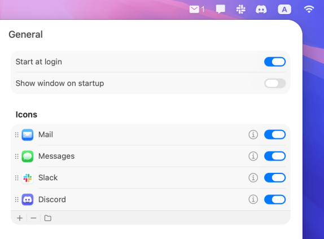Open the Wi-Fi menu bar icon
This screenshot has width=324, height=239.
pyautogui.click(x=309, y=9)
